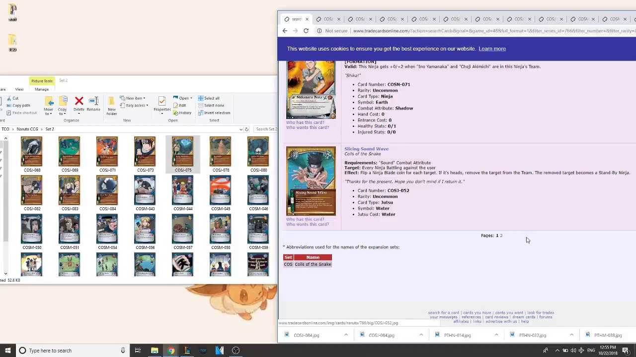
Task: Click Invert selection in ribbon
Action: (x=214, y=113)
